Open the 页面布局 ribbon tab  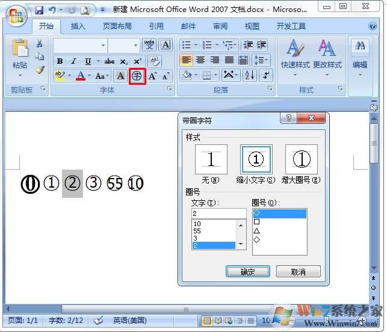(x=117, y=26)
